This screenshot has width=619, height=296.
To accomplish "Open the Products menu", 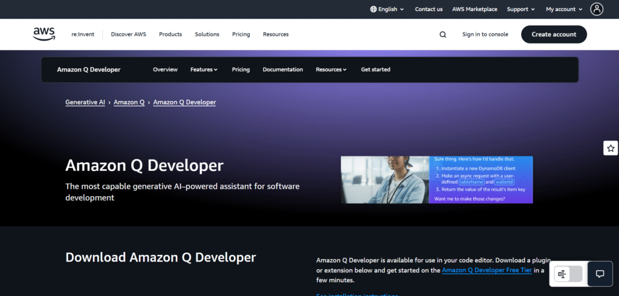I will click(170, 34).
